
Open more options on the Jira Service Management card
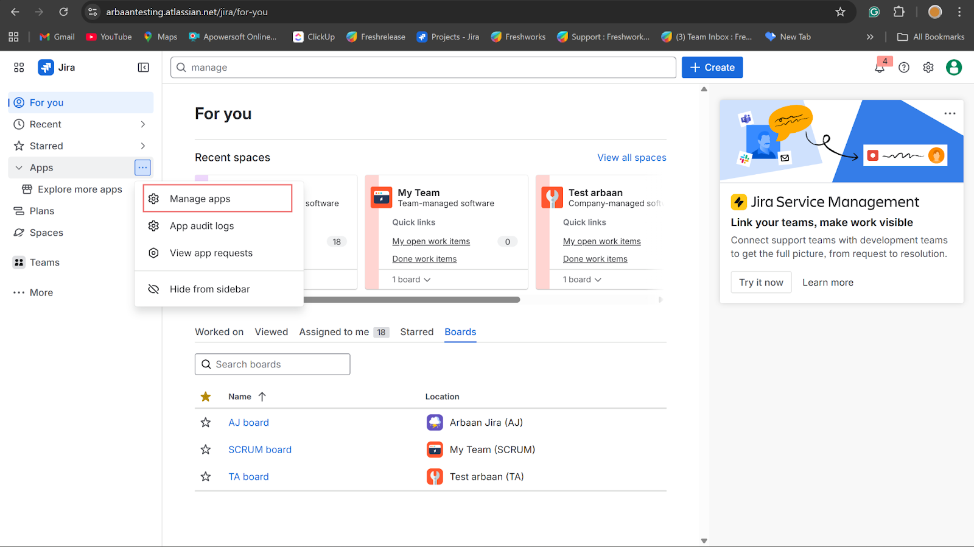click(x=950, y=114)
